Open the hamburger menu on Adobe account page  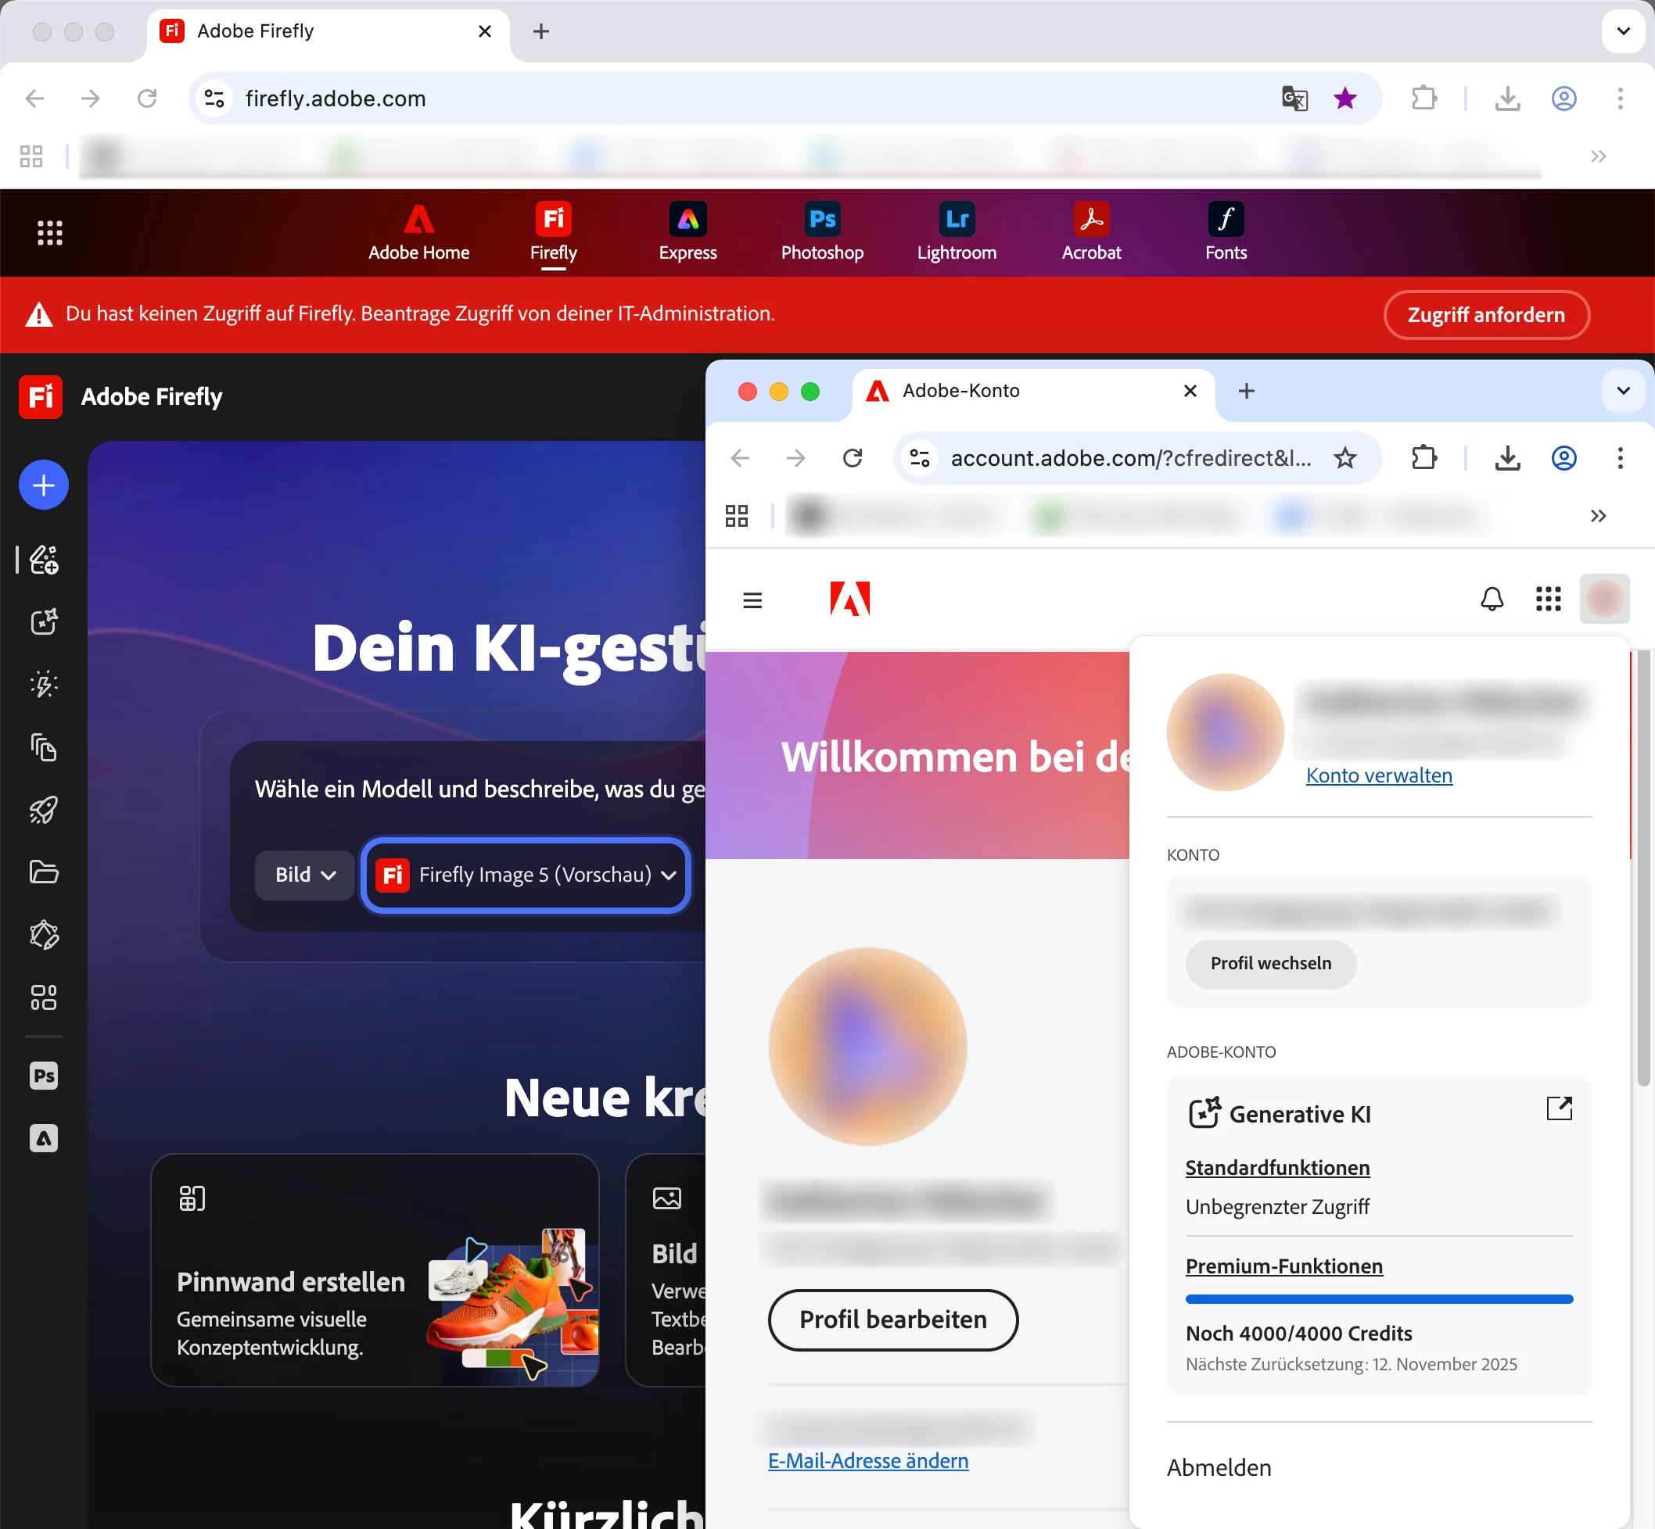pos(752,600)
